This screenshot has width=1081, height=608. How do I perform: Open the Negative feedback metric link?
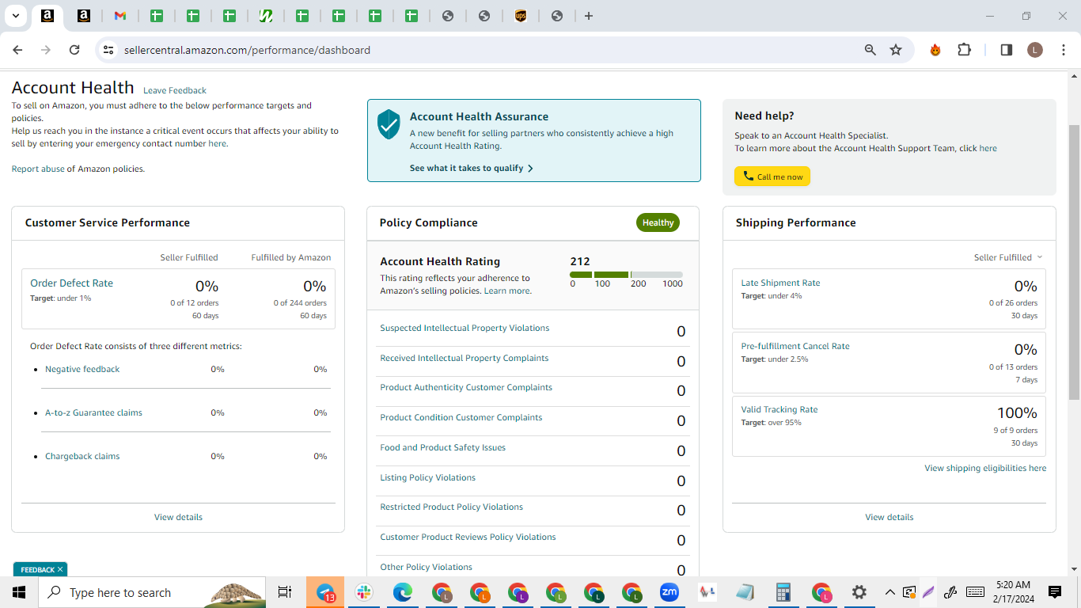click(82, 369)
